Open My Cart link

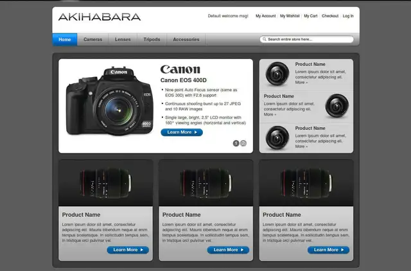(311, 16)
